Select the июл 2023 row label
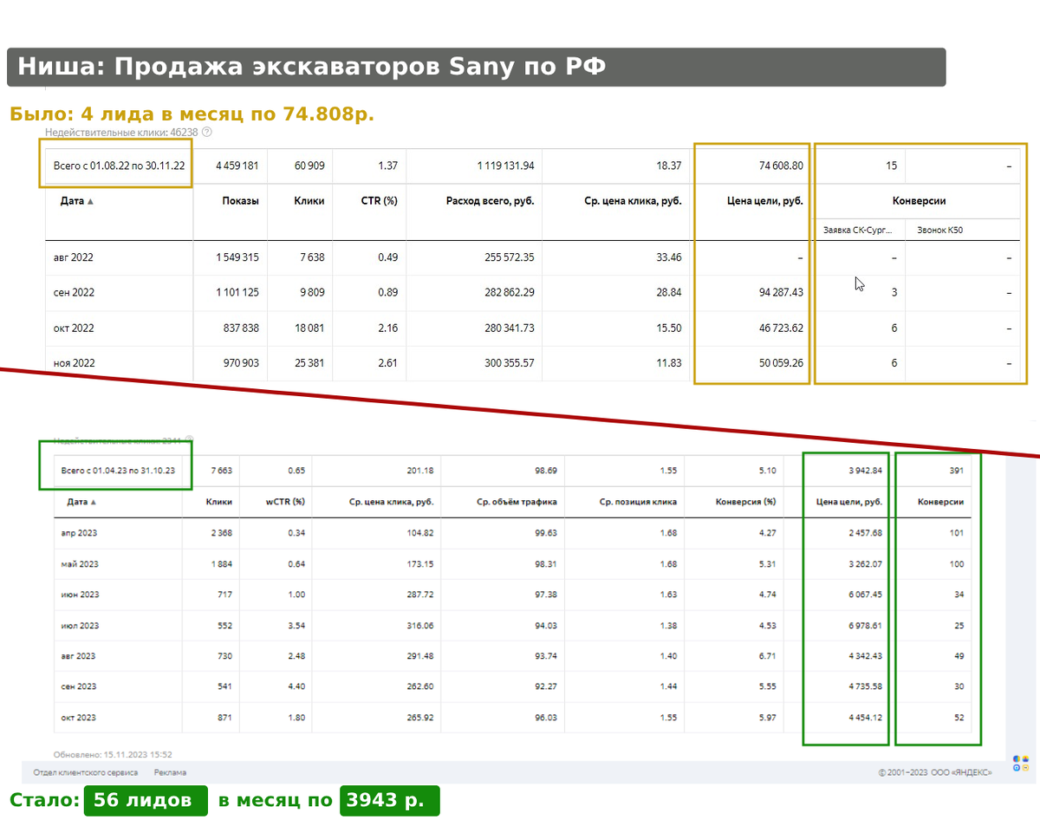 (80, 626)
